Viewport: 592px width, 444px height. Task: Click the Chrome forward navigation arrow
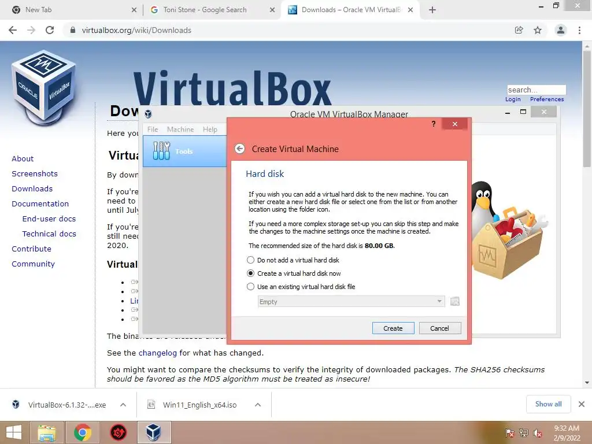[x=31, y=30]
